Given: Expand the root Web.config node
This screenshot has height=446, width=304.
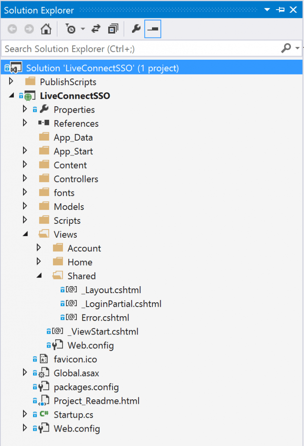Looking at the screenshot, I should click(25, 428).
